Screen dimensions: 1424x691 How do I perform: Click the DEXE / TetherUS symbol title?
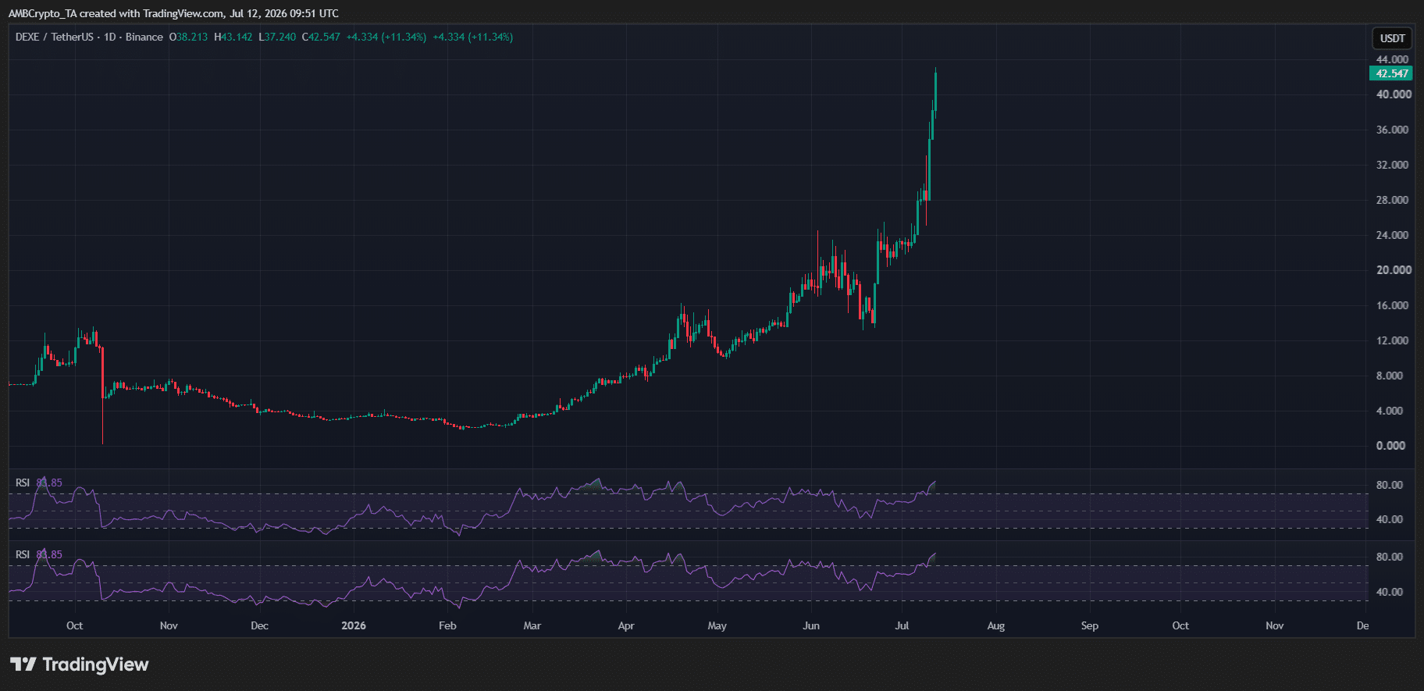click(x=54, y=37)
